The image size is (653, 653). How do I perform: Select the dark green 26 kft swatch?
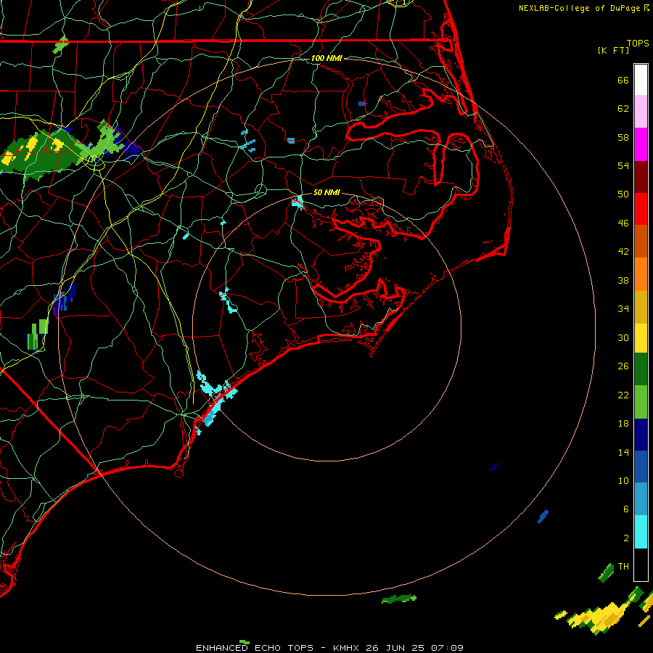(641, 369)
